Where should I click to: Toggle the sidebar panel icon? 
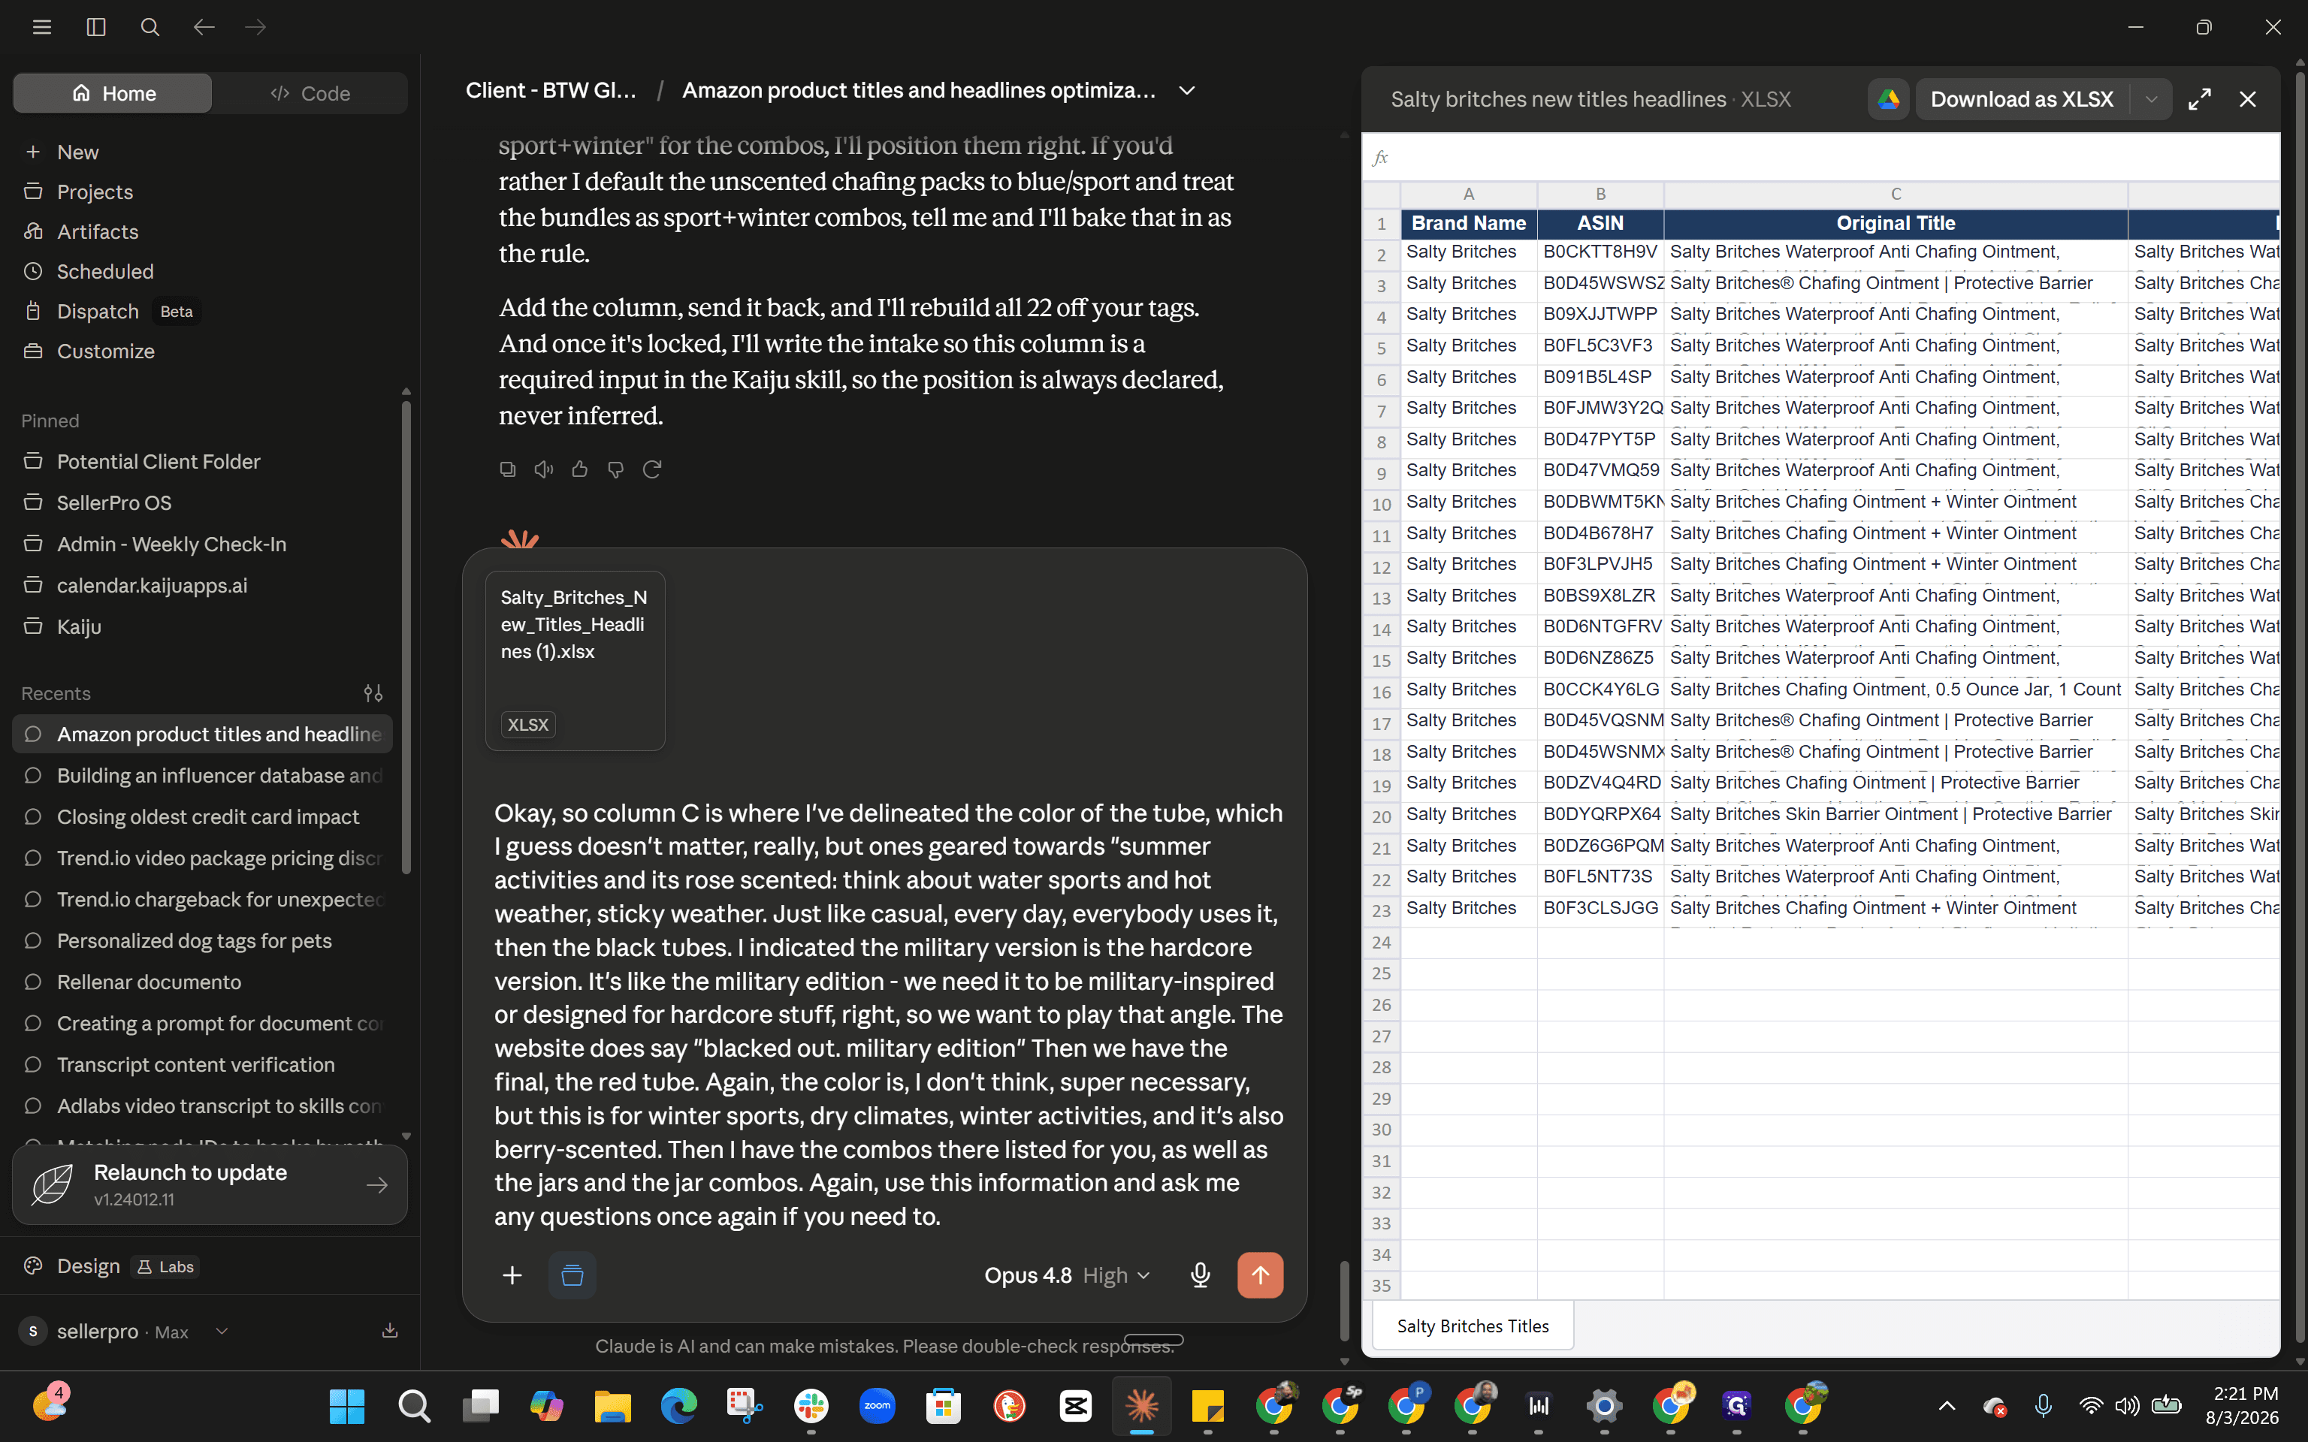click(x=96, y=27)
